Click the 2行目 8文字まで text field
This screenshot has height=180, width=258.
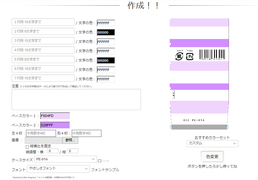[43, 31]
